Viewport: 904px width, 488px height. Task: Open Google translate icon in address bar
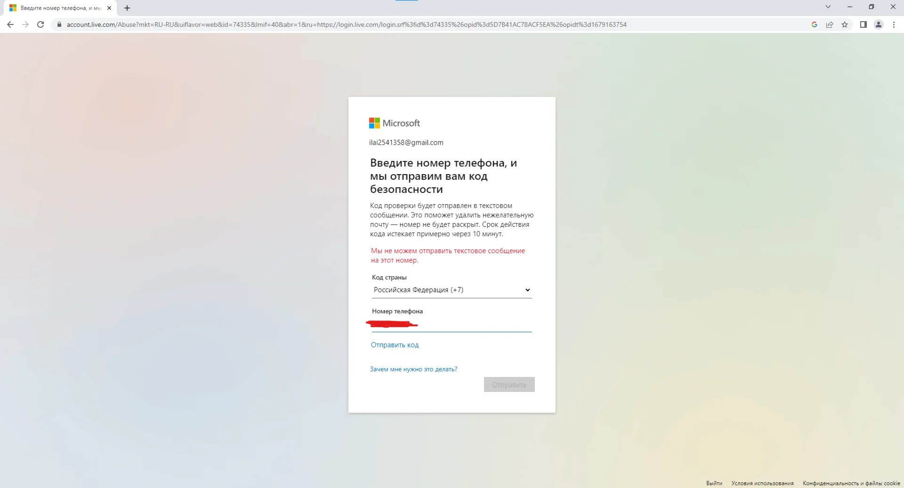[815, 24]
